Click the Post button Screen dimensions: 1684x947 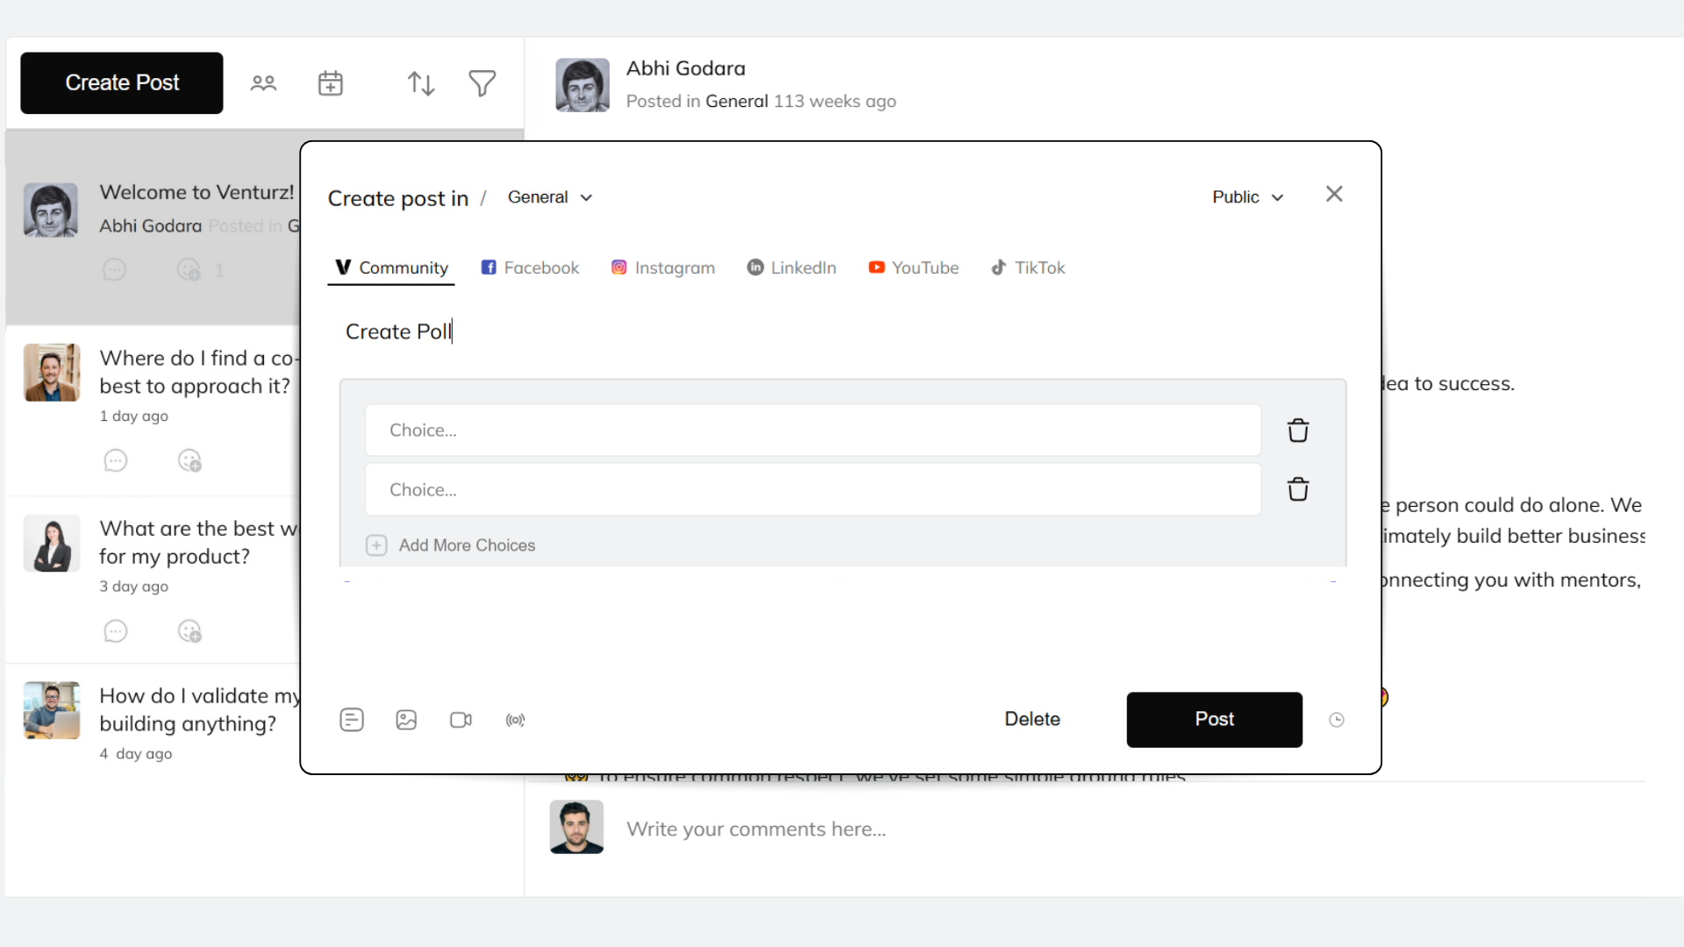[x=1214, y=719]
